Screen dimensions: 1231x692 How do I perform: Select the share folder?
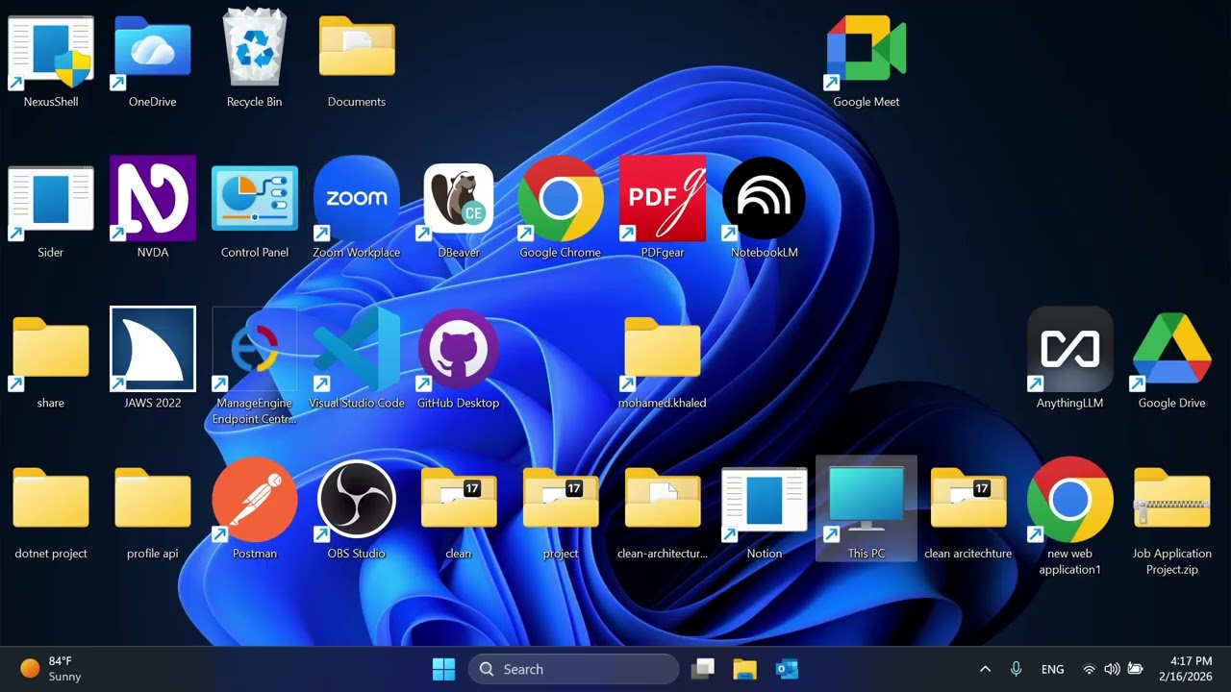[x=51, y=361]
